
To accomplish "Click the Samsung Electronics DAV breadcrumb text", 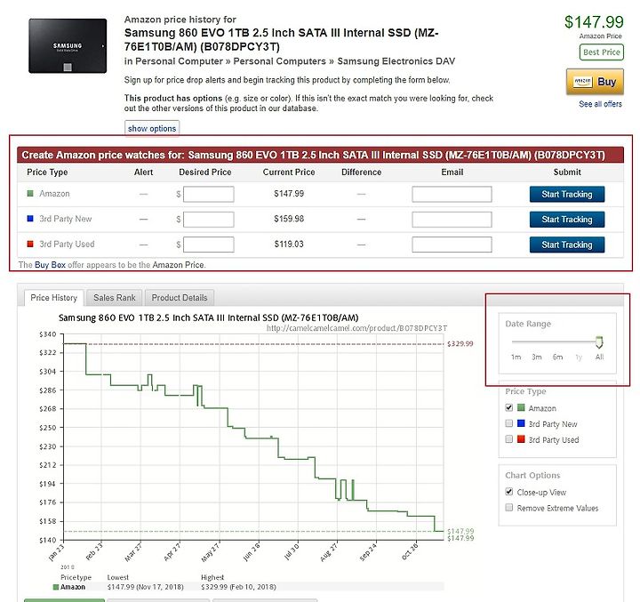I will coord(396,61).
